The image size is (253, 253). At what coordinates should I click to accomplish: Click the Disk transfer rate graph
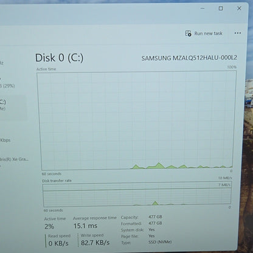point(137,194)
